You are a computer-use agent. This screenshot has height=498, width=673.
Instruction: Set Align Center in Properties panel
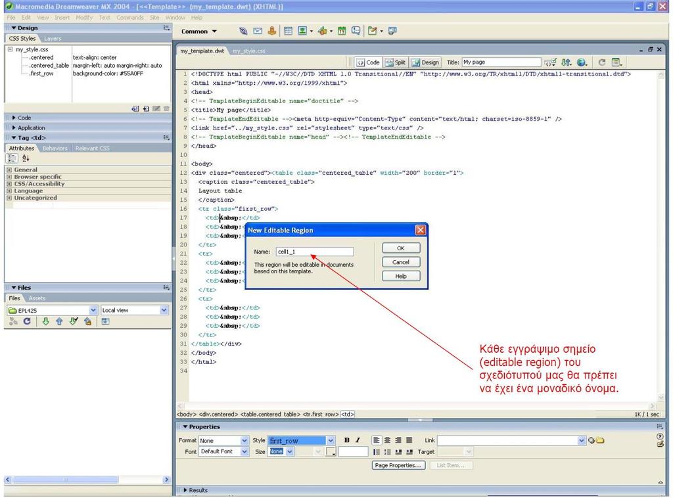(387, 440)
